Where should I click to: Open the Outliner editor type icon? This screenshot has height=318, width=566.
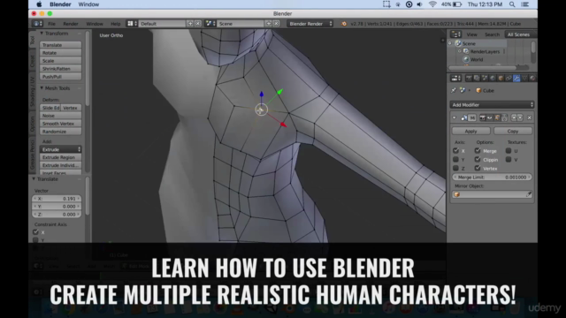point(456,34)
